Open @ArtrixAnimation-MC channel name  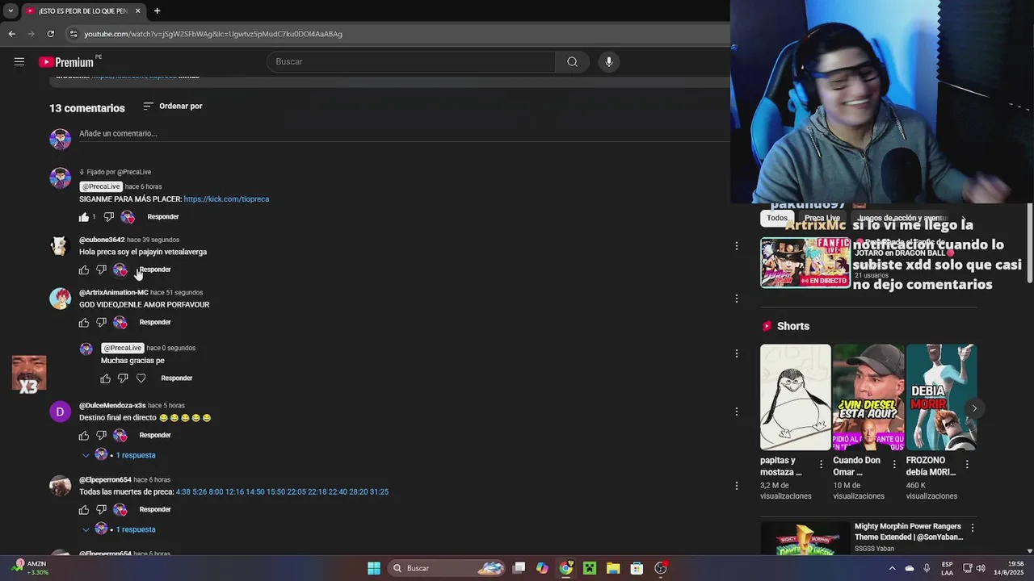(113, 293)
